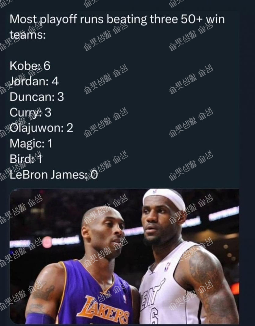Select the "Duncan: 3" line
255x326 pixels.
[37, 97]
